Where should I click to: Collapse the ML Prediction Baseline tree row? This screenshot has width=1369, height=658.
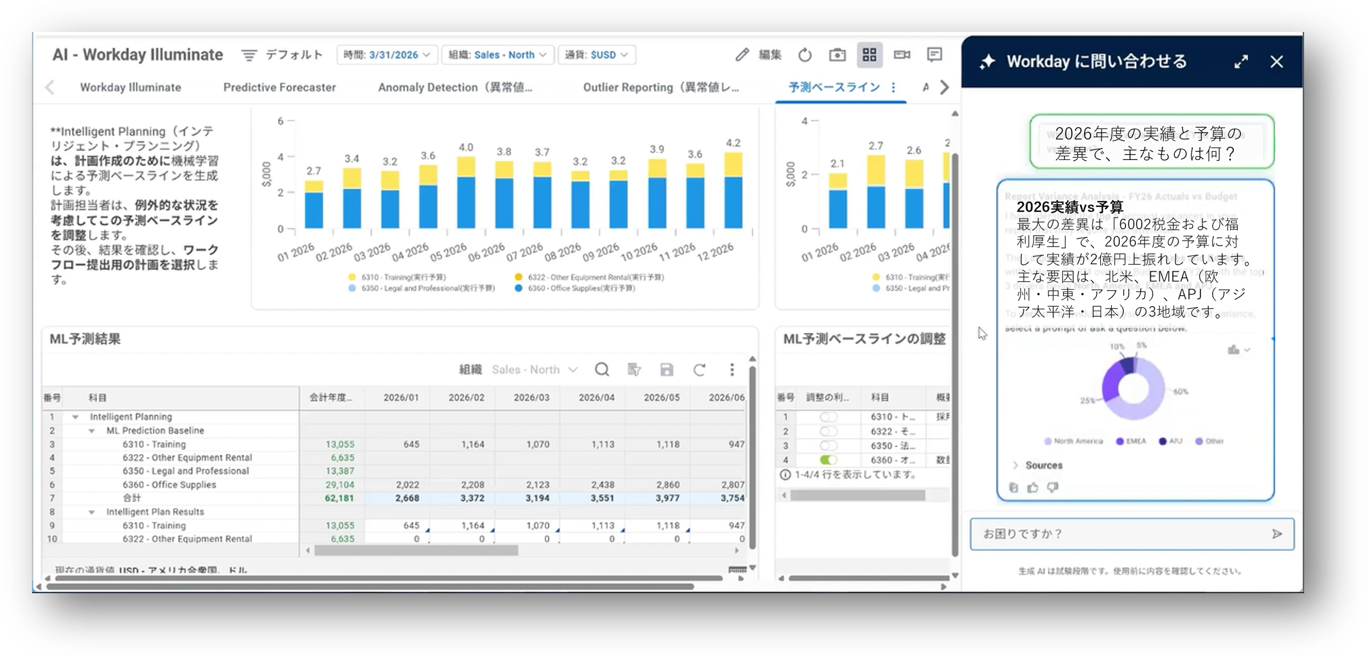(91, 431)
